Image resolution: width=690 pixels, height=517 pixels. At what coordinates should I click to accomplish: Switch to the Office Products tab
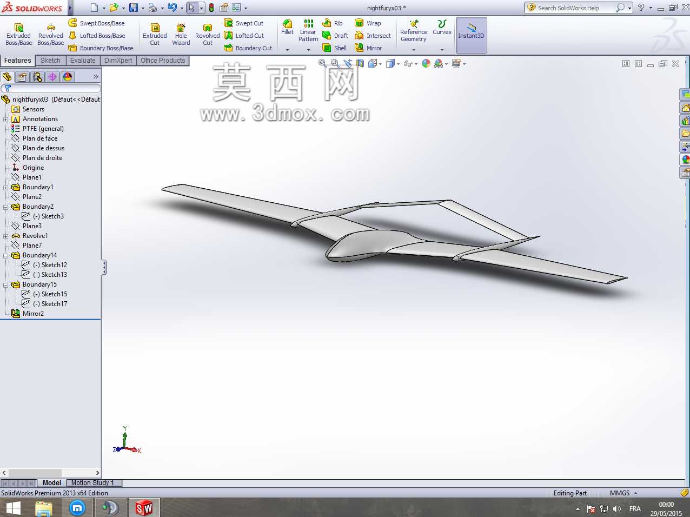pos(163,61)
